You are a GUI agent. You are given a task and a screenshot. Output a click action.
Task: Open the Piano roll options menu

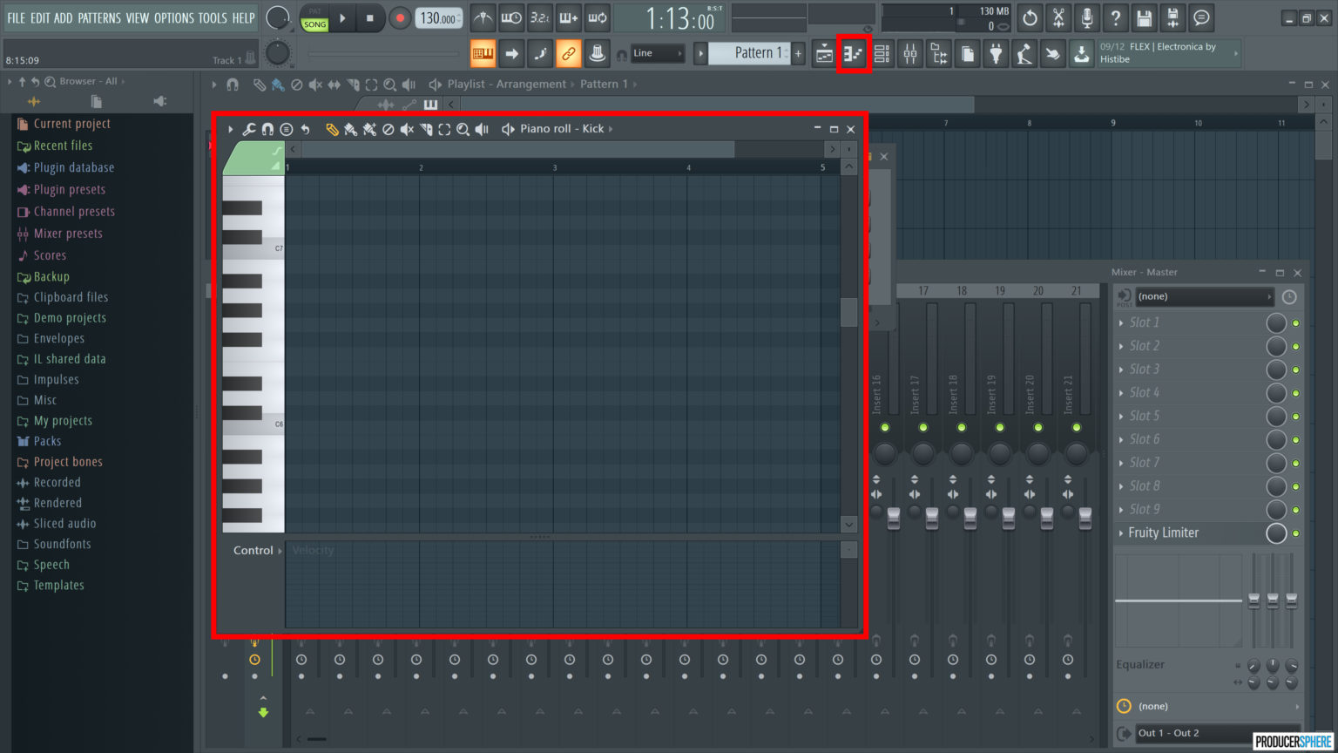tap(287, 129)
